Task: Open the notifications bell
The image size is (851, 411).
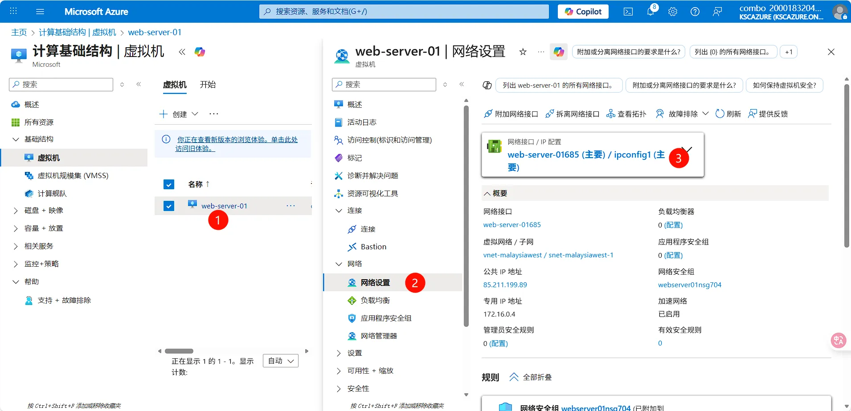Action: 651,12
